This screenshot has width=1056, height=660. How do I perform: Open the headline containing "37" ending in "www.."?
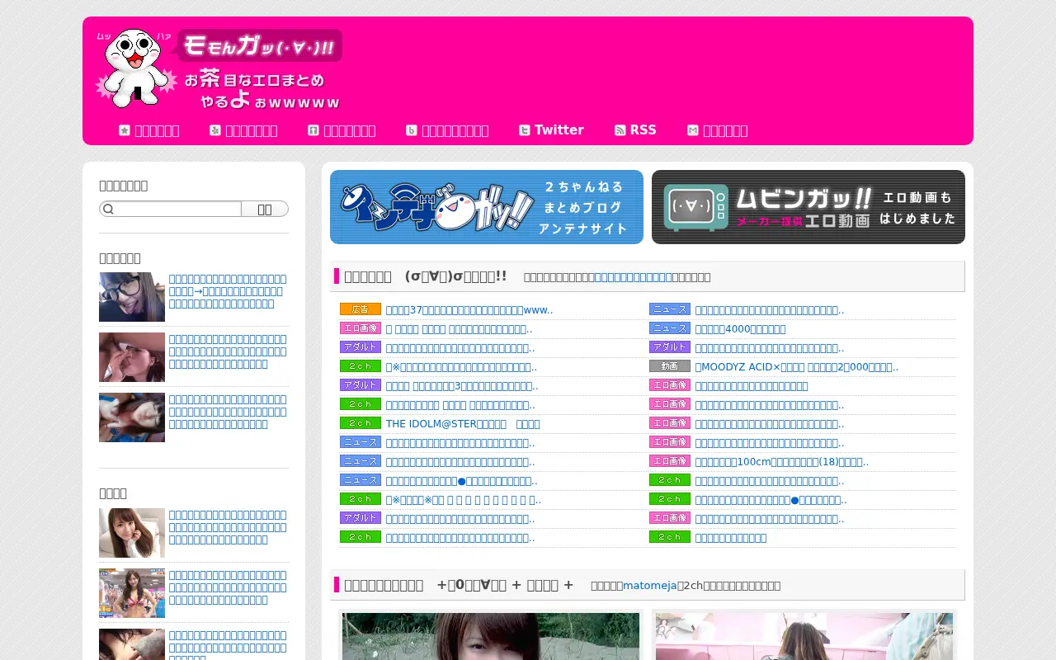tap(469, 310)
